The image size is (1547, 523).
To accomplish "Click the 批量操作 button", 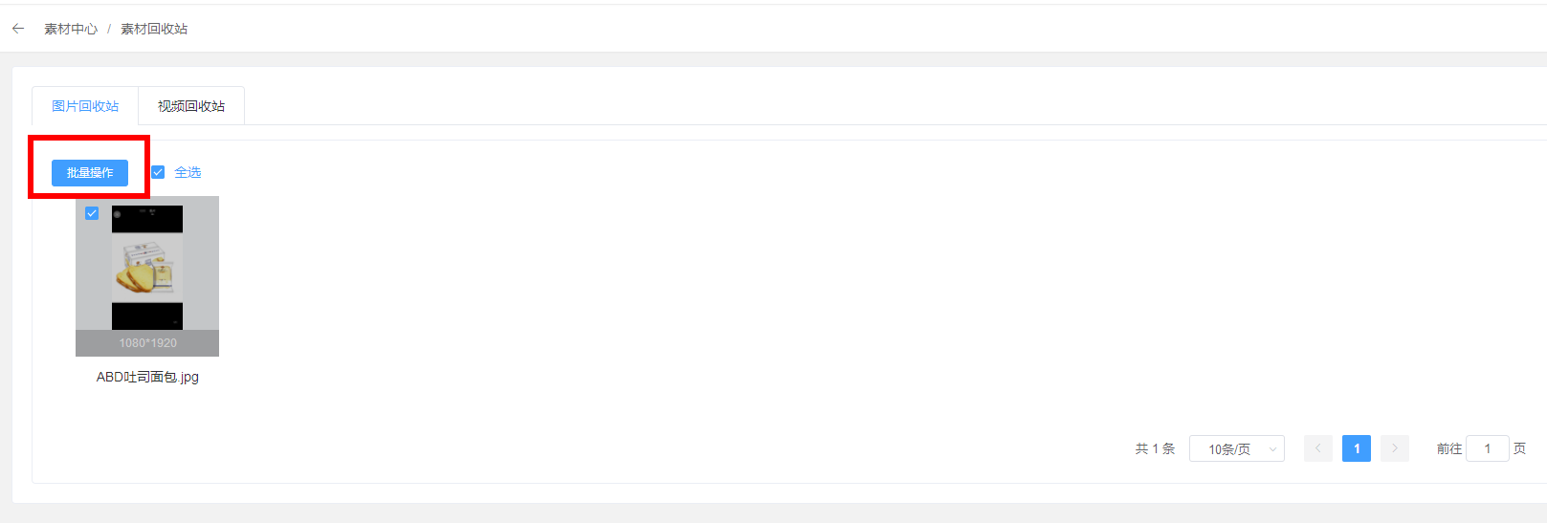I will (x=90, y=172).
